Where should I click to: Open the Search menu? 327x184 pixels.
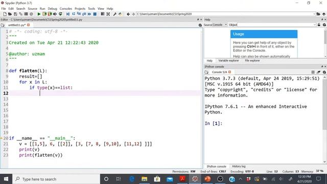20,9
